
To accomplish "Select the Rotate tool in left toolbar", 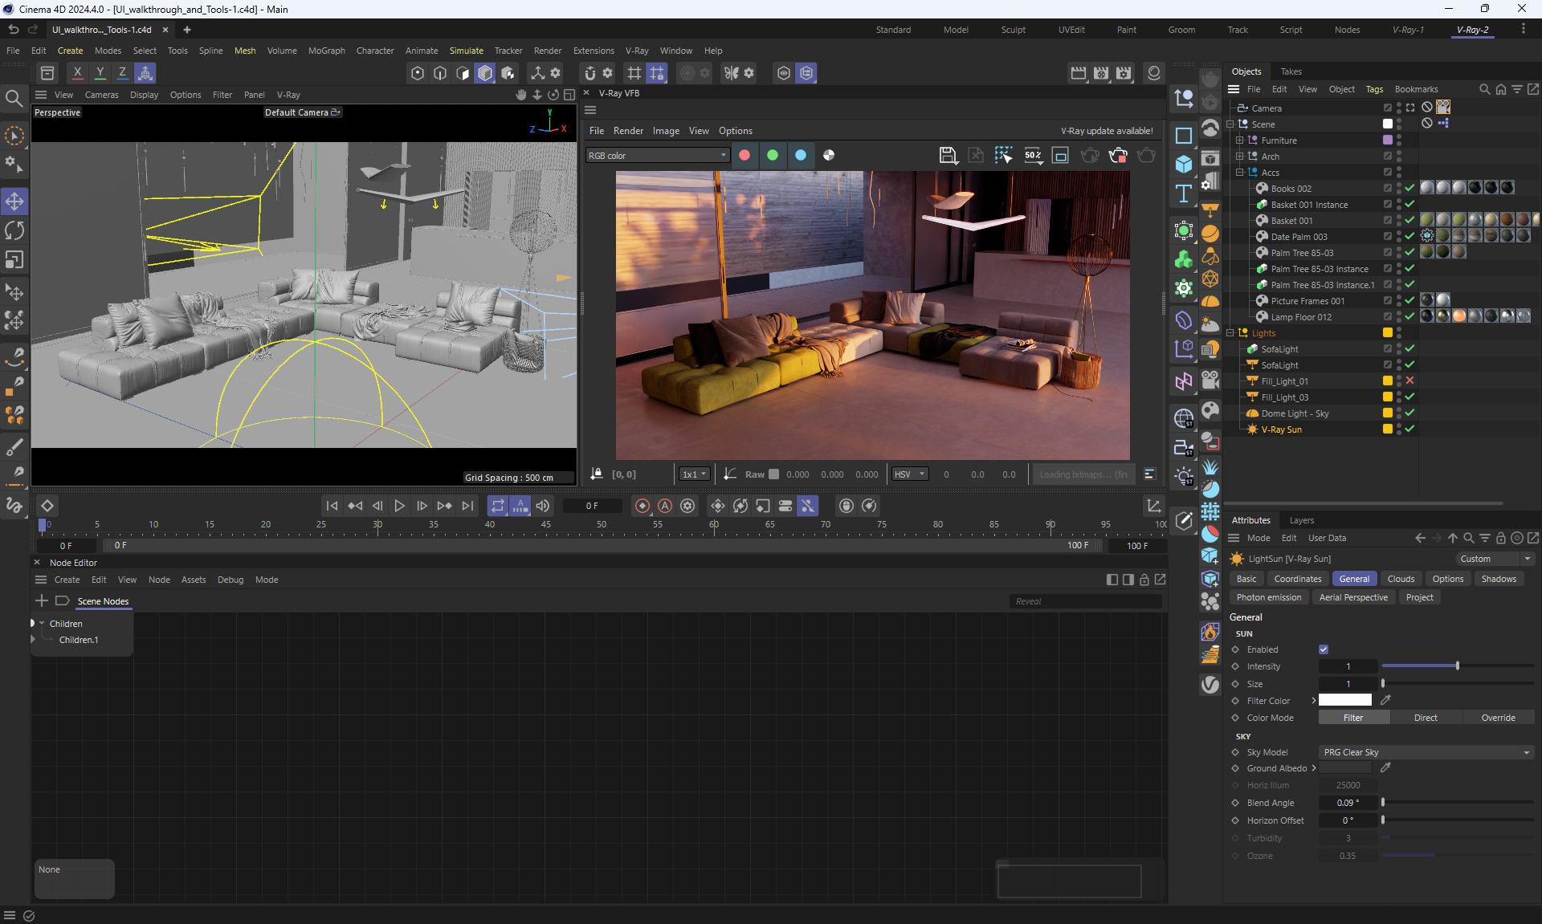I will click(14, 230).
